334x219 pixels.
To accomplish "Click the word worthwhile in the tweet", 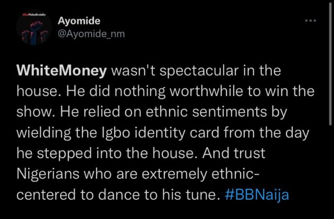I will click(206, 91).
